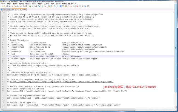Toggle the Function List toolbar icon
Image resolution: width=178 pixels, height=112 pixels.
click(x=68, y=6)
